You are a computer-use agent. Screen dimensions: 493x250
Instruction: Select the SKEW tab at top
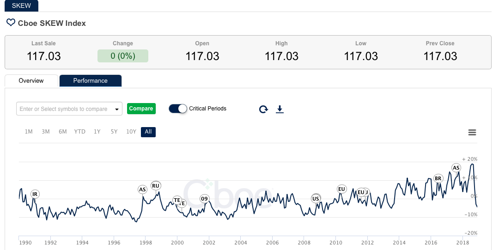coord(22,5)
